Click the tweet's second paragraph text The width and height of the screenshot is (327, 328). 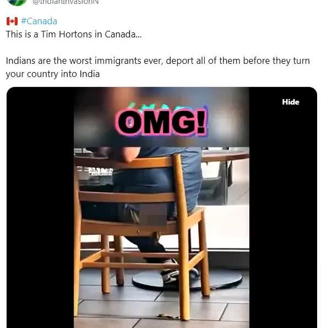tap(158, 67)
